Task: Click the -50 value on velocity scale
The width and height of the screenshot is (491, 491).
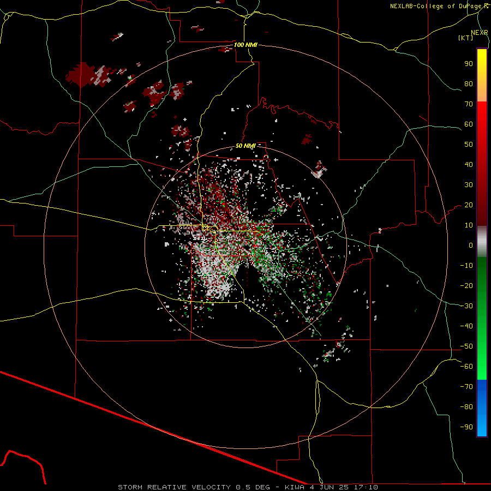Action: tap(466, 346)
